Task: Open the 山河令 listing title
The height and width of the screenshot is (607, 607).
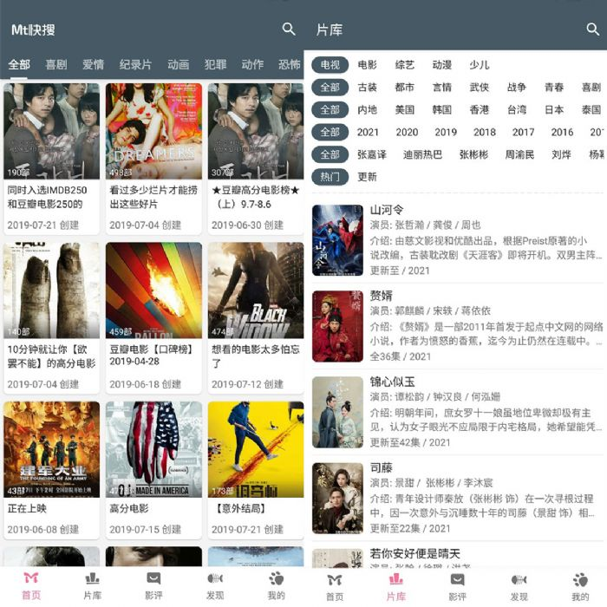Action: 387,210
